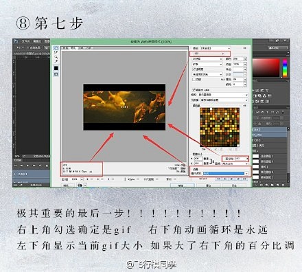Open the GIF file format dropdown
The width and height of the screenshot is (302, 272).
point(209,54)
